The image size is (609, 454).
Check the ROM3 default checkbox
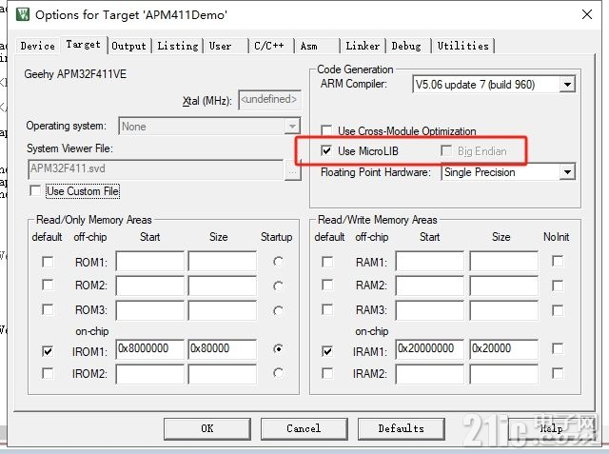48,310
